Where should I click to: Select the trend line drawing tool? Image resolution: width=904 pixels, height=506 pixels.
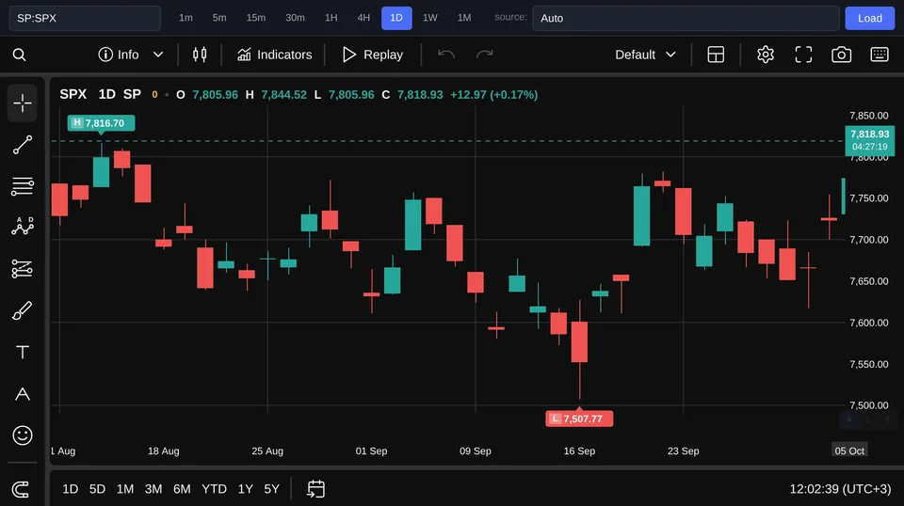pos(23,145)
